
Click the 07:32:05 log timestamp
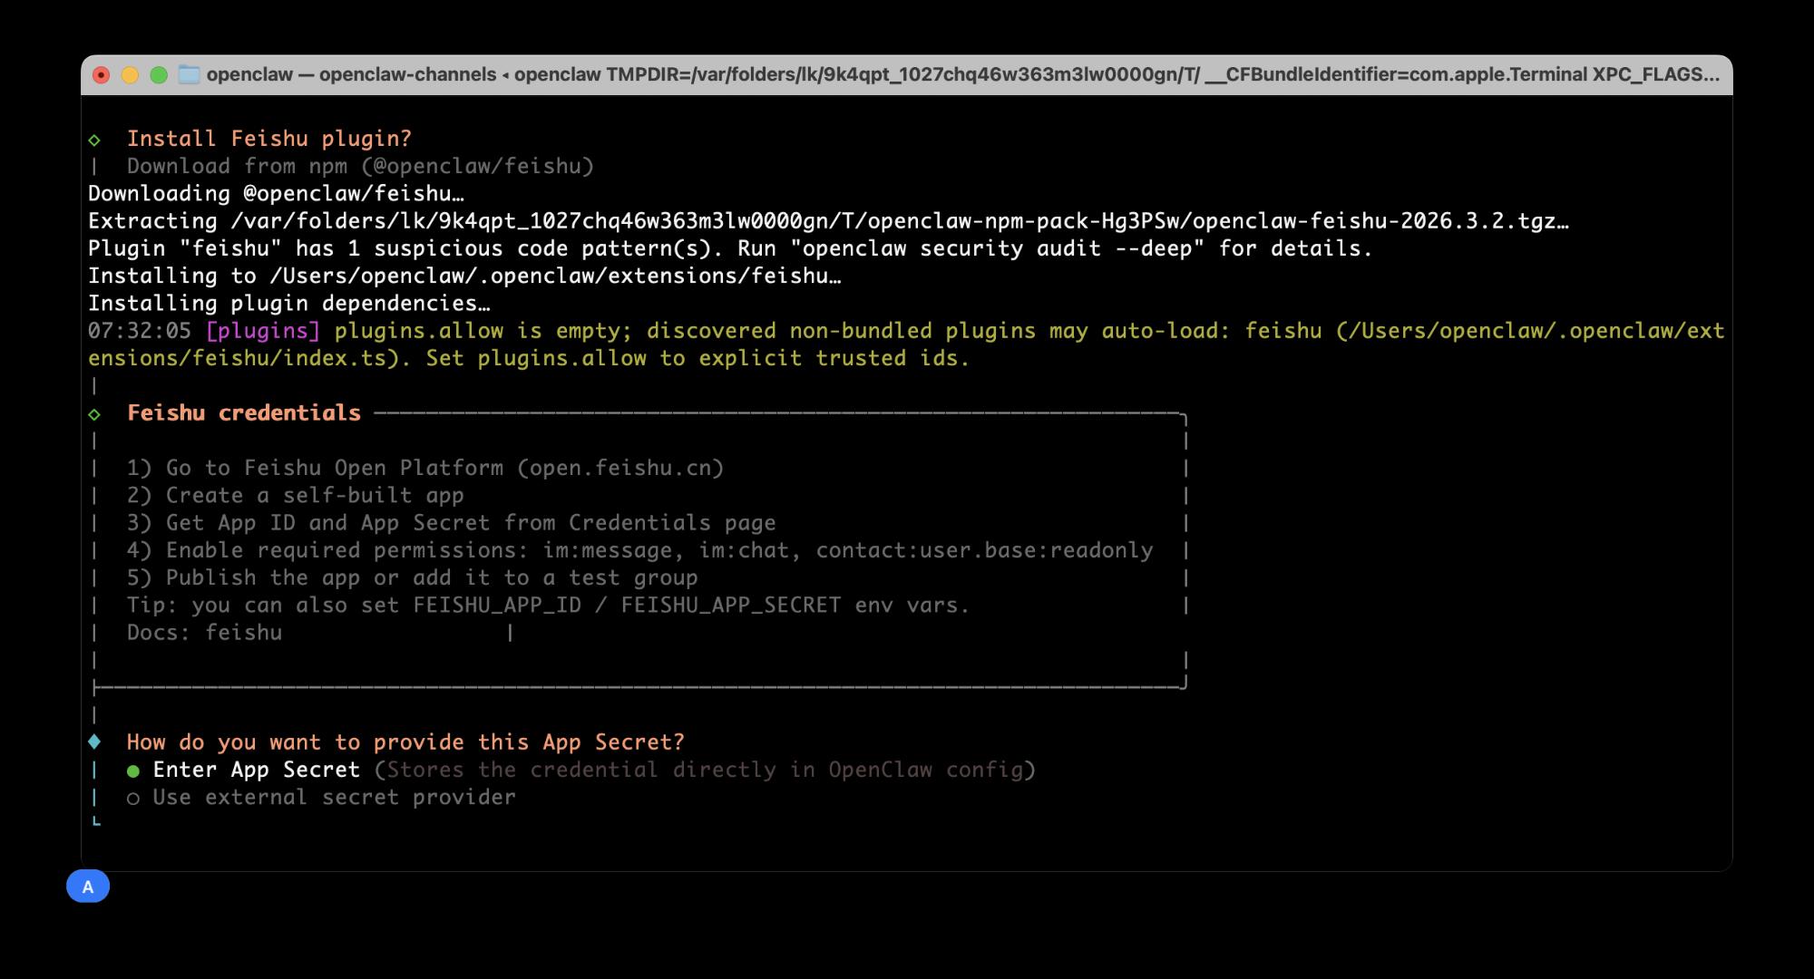pyautogui.click(x=140, y=331)
